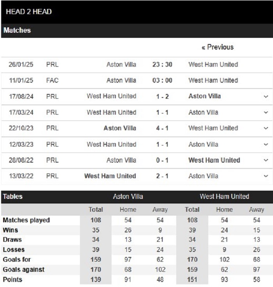Expand the 22/10/23 Aston Villa 4-1 chevron
The image size is (273, 287).
(x=266, y=128)
